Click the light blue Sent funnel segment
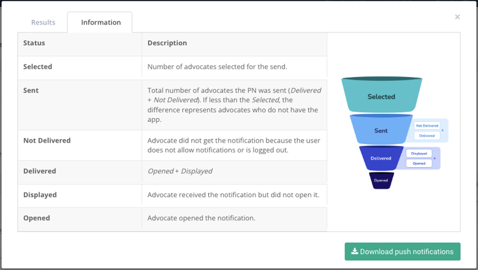The width and height of the screenshot is (478, 270). click(x=381, y=130)
